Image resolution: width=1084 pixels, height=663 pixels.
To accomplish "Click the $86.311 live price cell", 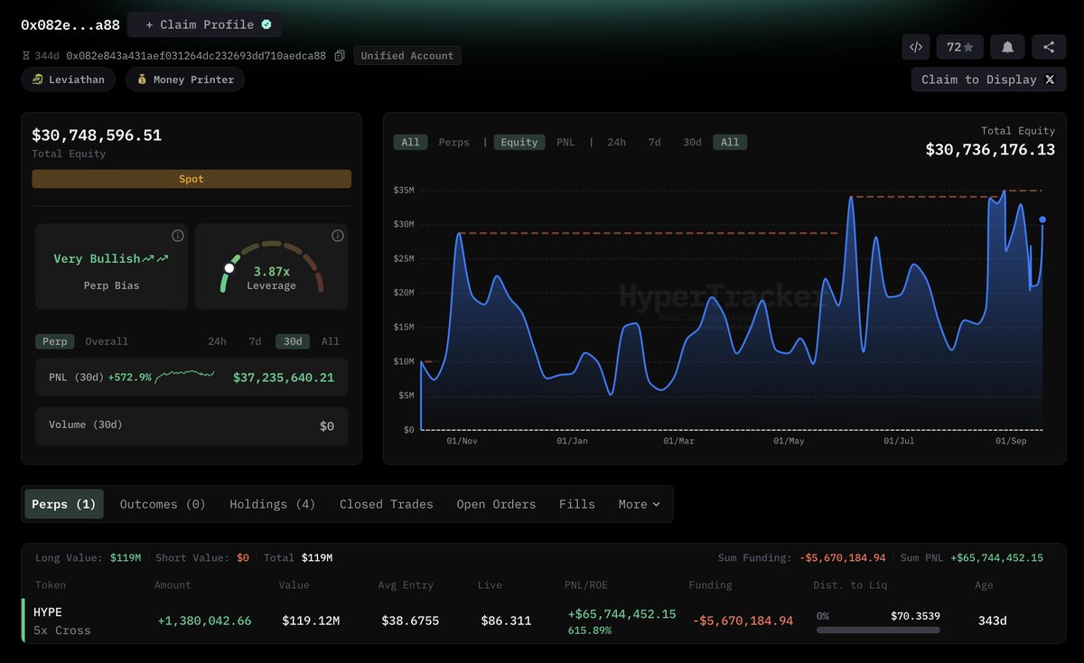I will coord(505,621).
